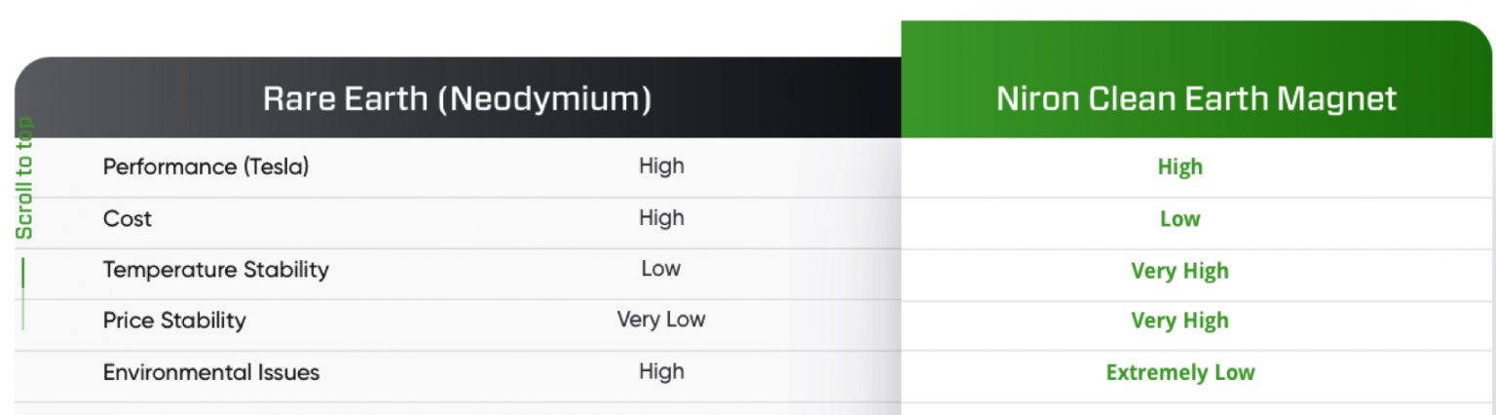Select Rare Earth's High value for Cost
This screenshot has height=415, width=1496.
coord(661,218)
